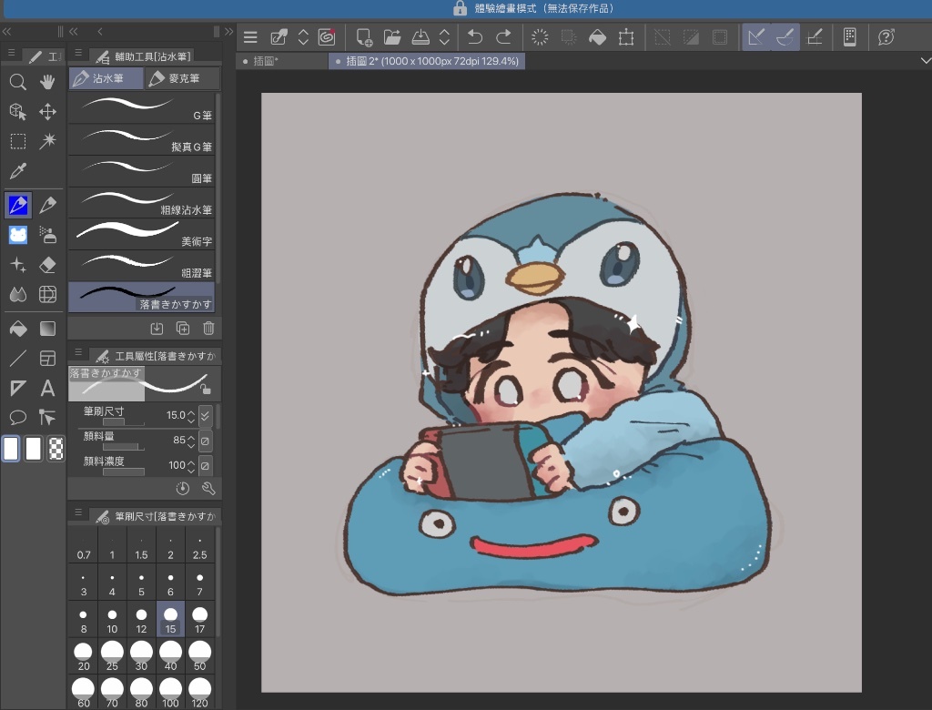Open a file using the folder icon
This screenshot has width=932, height=710.
pyautogui.click(x=392, y=37)
